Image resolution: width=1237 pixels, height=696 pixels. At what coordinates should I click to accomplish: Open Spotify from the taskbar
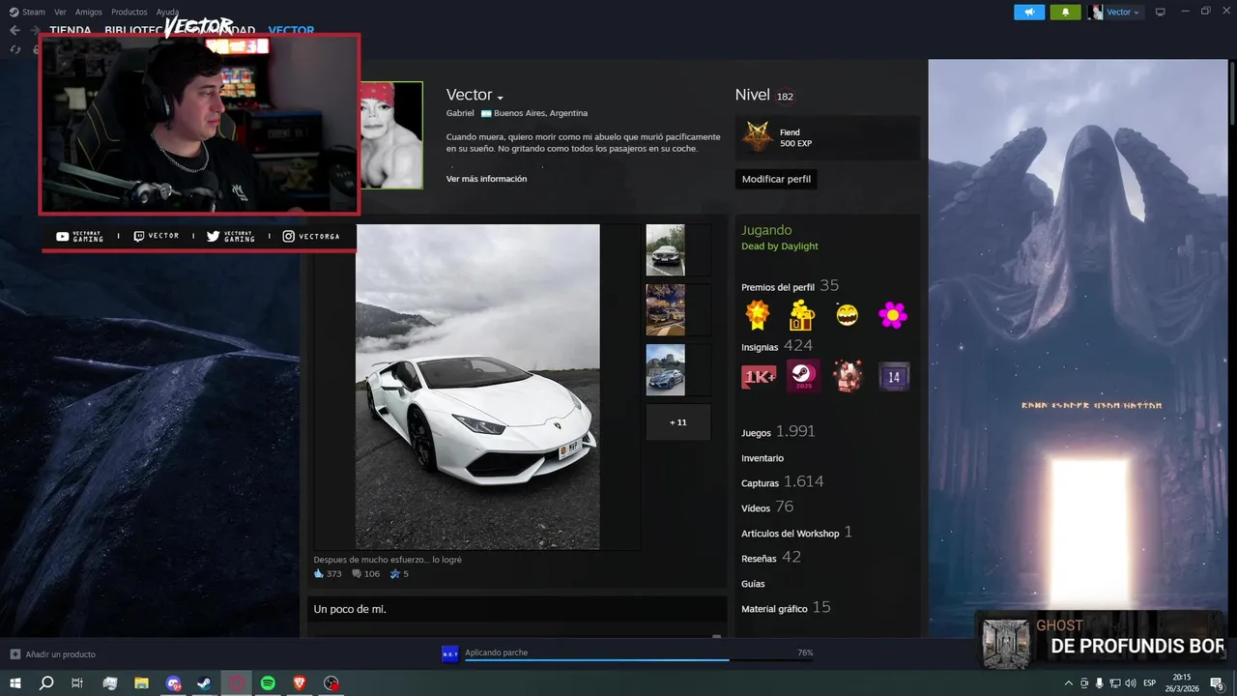pyautogui.click(x=268, y=683)
